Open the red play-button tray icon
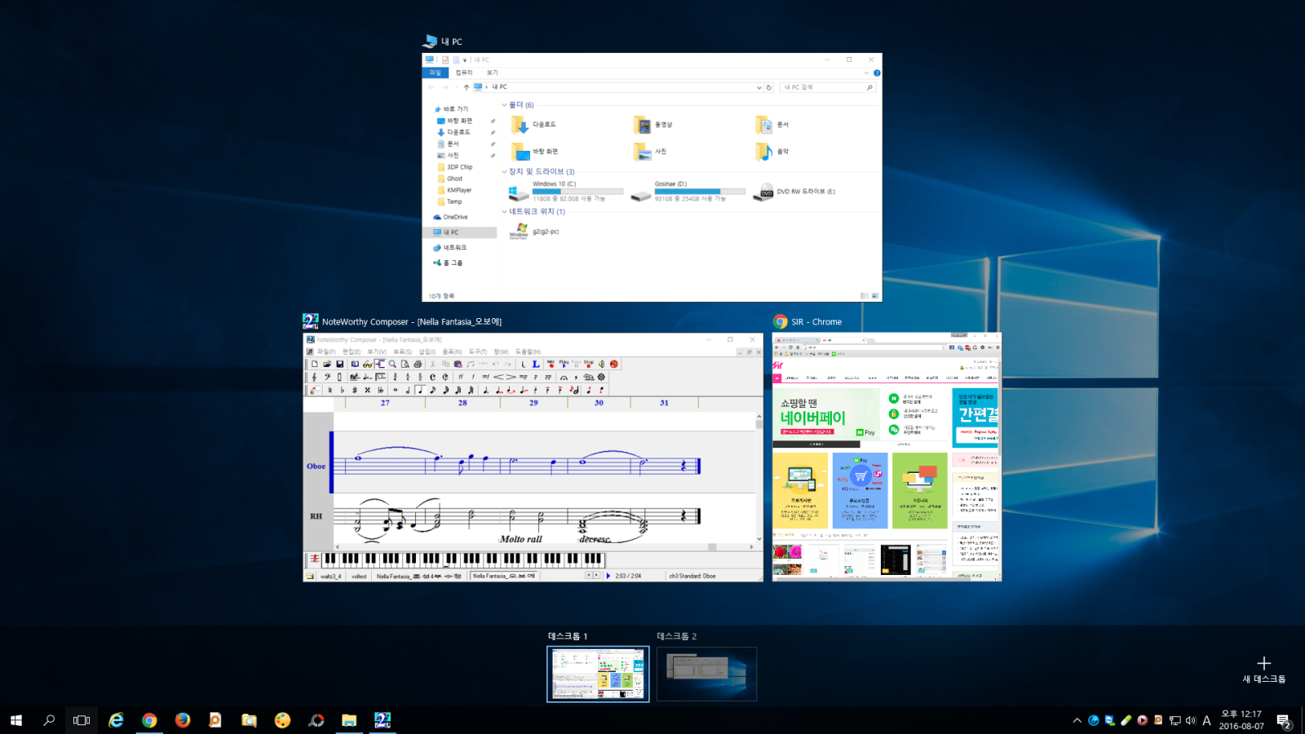 [x=1142, y=720]
